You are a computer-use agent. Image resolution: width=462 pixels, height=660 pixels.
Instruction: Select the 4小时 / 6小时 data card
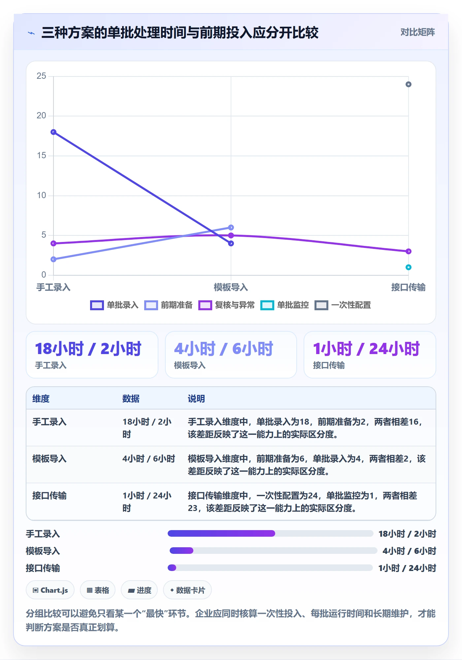click(231, 355)
